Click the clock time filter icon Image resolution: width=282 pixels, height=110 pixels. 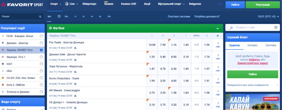tap(59, 16)
